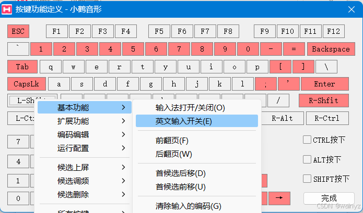Click the a key button
The width and height of the screenshot is (363, 213).
coord(59,84)
